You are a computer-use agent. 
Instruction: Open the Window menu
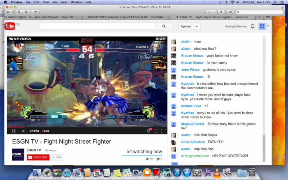click(x=76, y=2)
